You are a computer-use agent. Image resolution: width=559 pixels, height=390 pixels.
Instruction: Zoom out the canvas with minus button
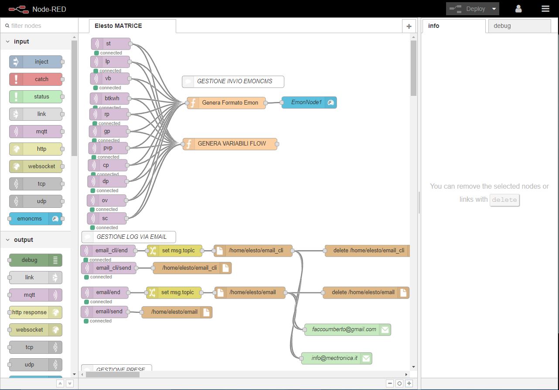390,383
